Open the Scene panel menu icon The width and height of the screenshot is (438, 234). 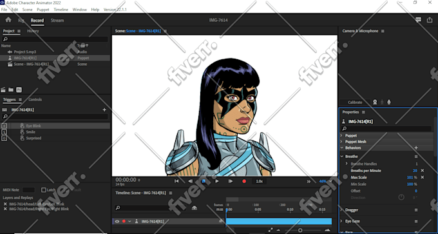click(165, 31)
